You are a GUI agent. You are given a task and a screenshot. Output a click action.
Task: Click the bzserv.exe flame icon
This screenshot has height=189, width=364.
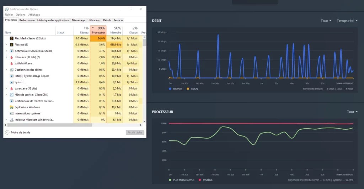click(x=11, y=88)
